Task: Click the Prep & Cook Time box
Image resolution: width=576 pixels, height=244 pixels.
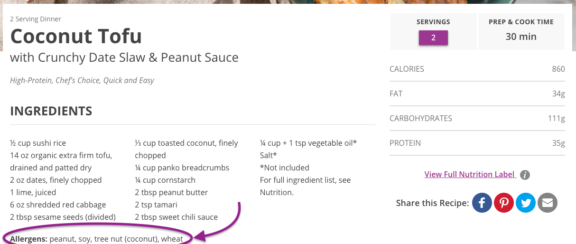Action: tap(521, 31)
